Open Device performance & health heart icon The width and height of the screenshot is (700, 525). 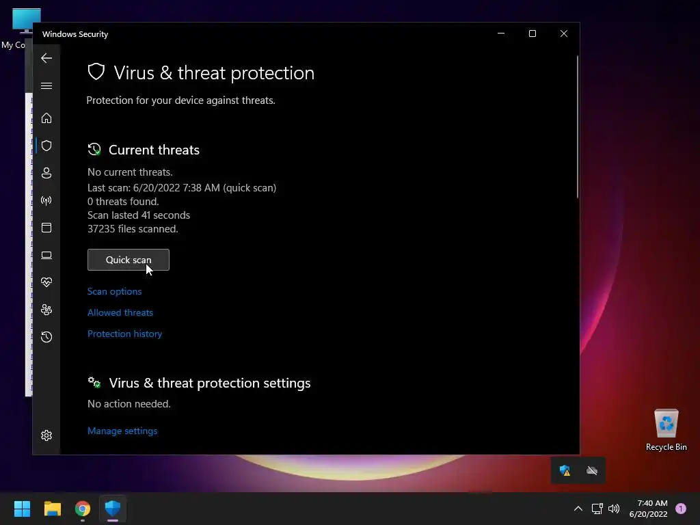(46, 282)
